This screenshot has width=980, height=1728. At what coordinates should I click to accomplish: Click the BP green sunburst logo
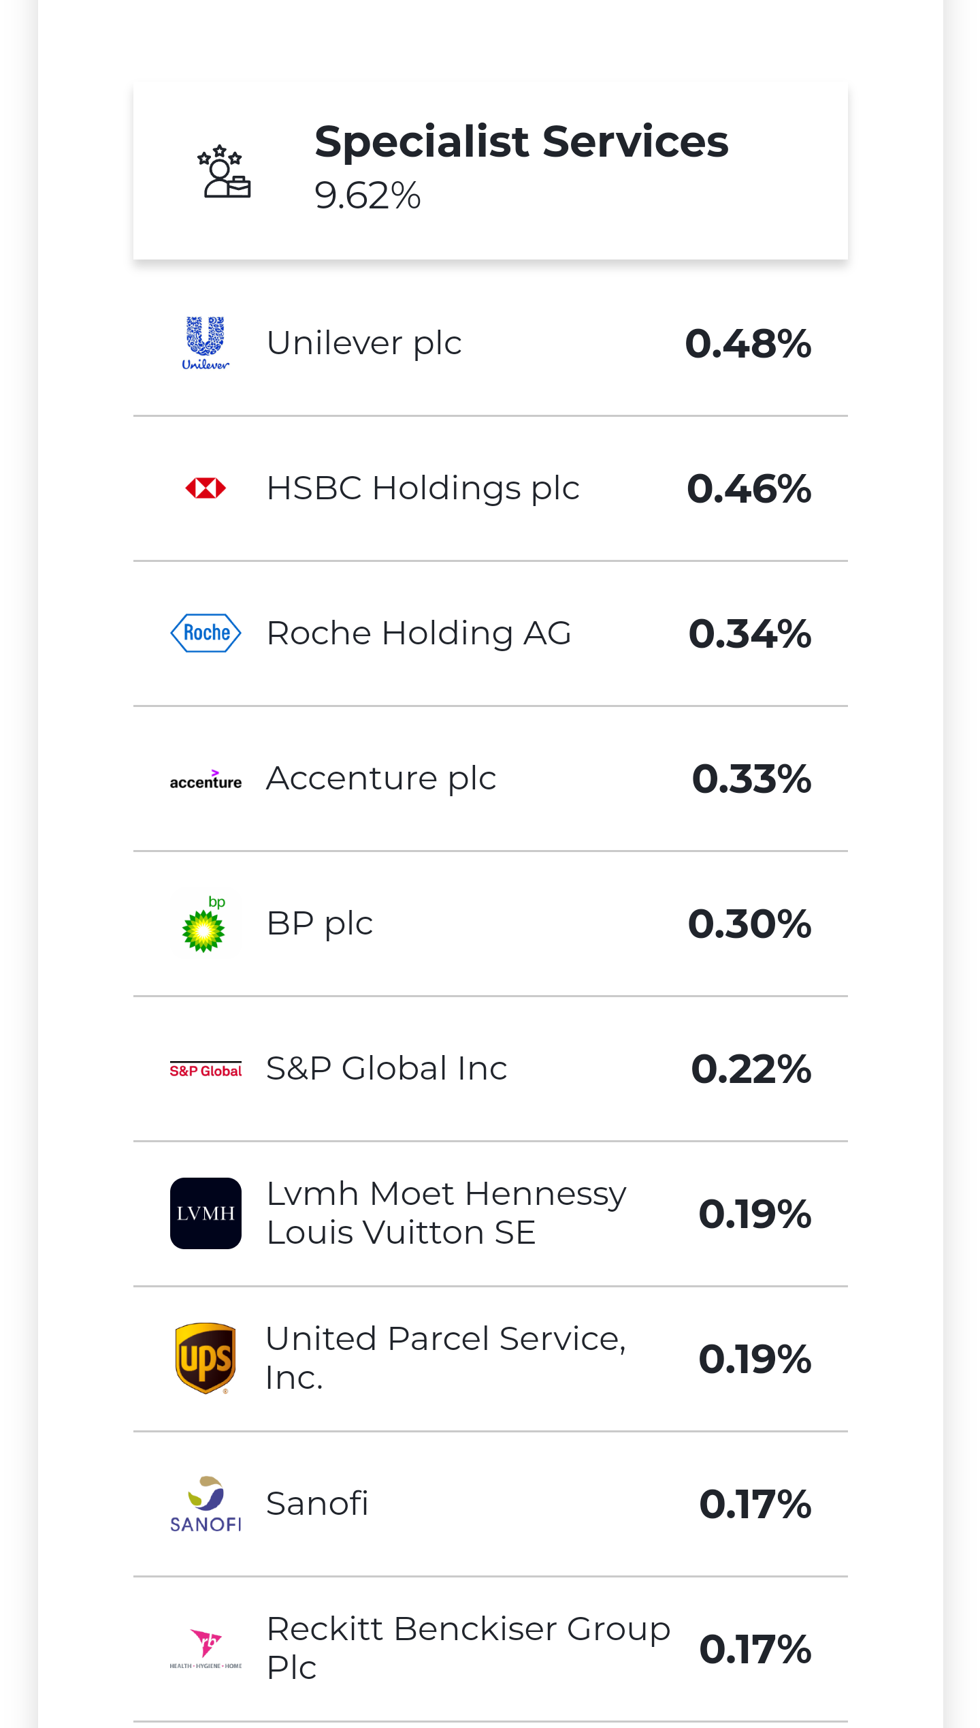(204, 925)
